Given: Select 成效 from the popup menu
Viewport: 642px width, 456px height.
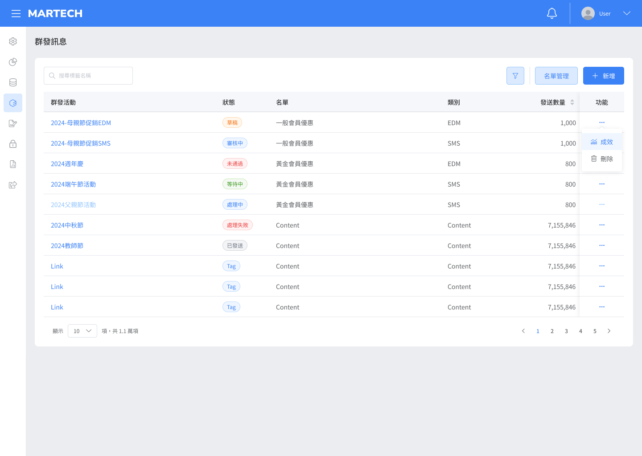Looking at the screenshot, I should [x=602, y=142].
